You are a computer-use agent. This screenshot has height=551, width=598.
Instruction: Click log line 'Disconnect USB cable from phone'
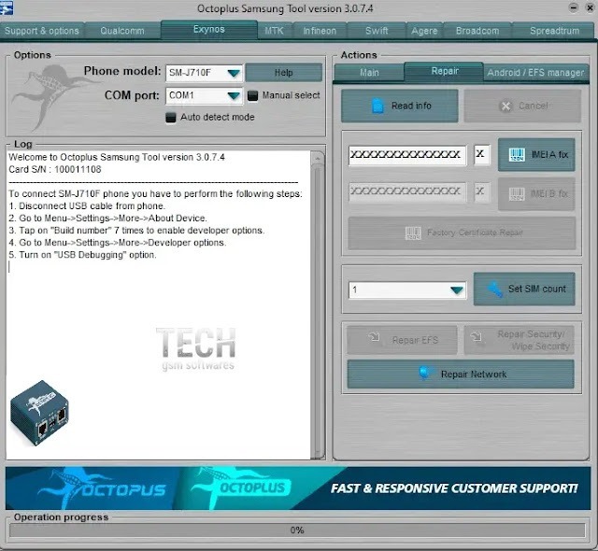(x=87, y=206)
